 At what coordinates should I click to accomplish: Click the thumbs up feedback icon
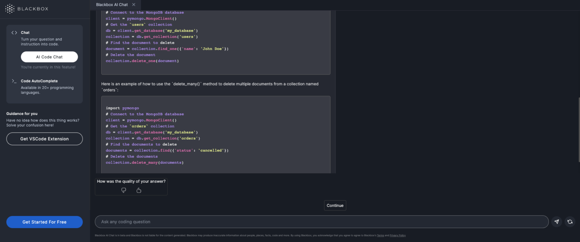pos(139,190)
